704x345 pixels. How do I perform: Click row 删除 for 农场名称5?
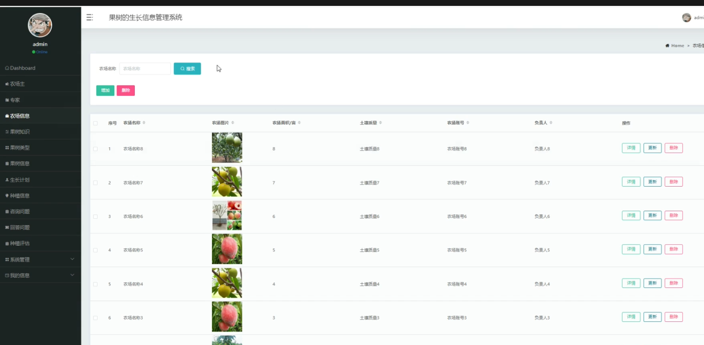tap(674, 249)
